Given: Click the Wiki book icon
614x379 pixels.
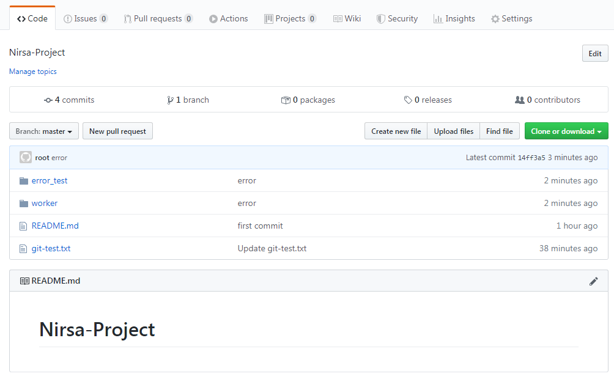Looking at the screenshot, I should 338,19.
